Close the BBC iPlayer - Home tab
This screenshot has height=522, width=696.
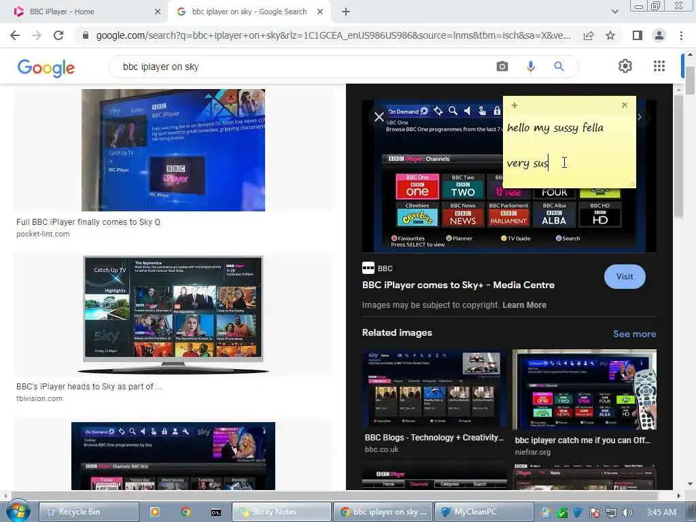pos(158,12)
